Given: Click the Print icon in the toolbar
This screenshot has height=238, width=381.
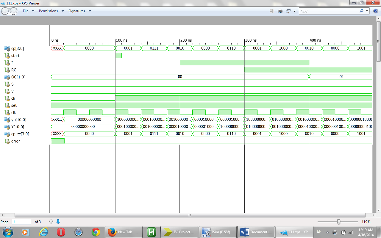Looking at the screenshot, I should [280, 11].
